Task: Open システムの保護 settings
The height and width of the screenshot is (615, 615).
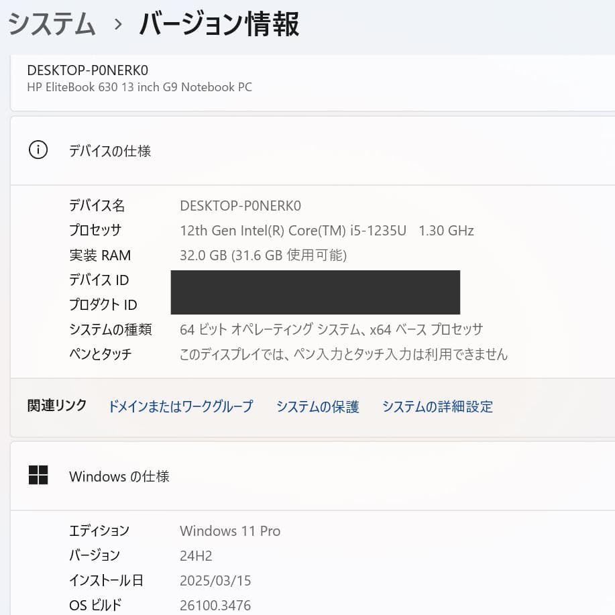Action: point(317,406)
